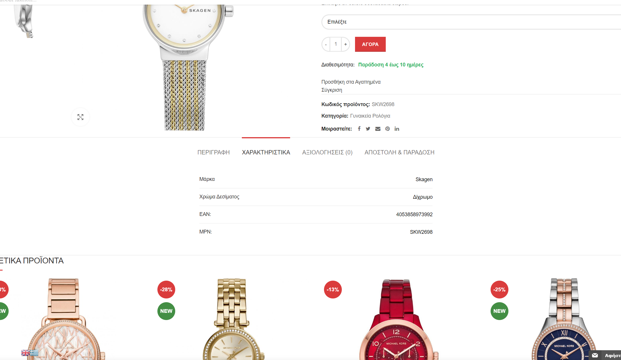Open fullscreen image expand icon
621x360 pixels.
pyautogui.click(x=80, y=117)
